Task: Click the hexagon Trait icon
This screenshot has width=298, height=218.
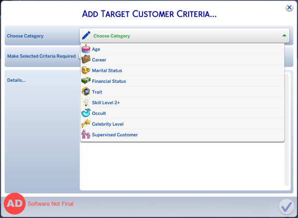Action: coord(86,92)
